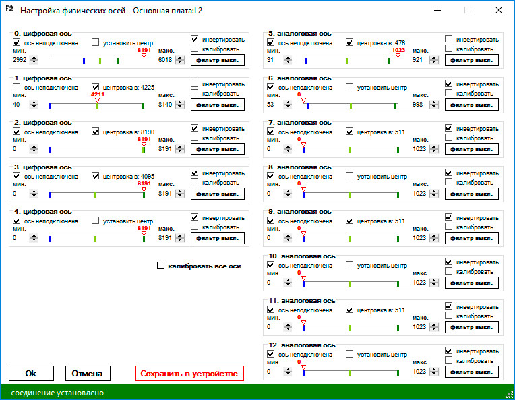Uncheck 'инвертировать' for digital axis 0

click(194, 39)
